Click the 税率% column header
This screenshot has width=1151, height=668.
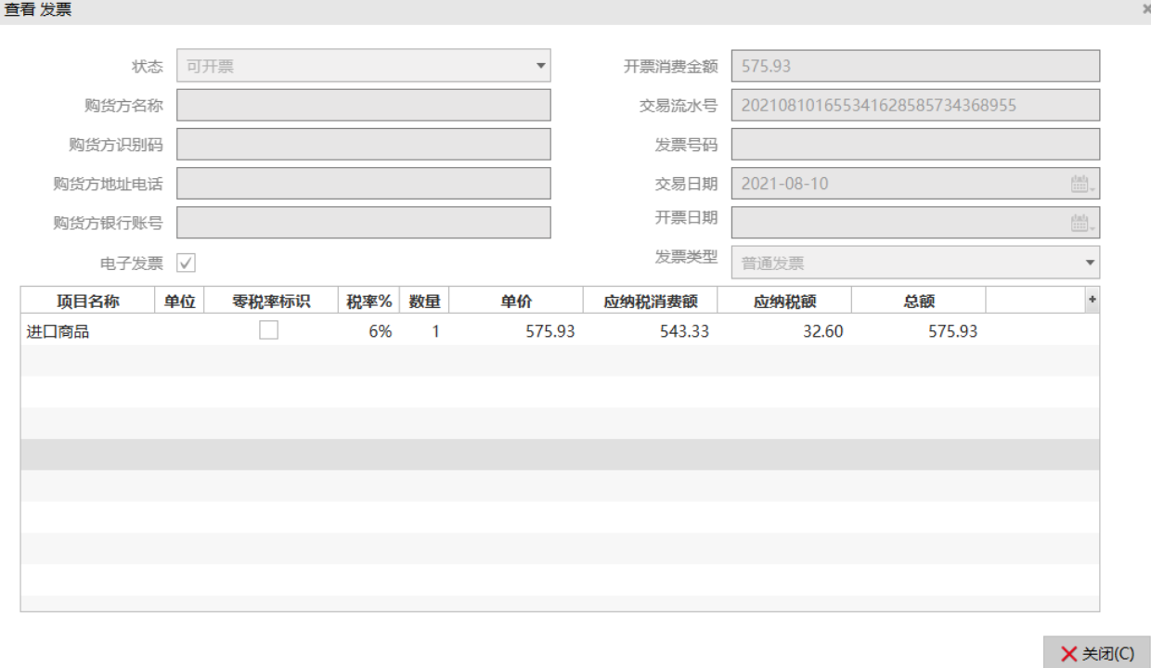(369, 302)
